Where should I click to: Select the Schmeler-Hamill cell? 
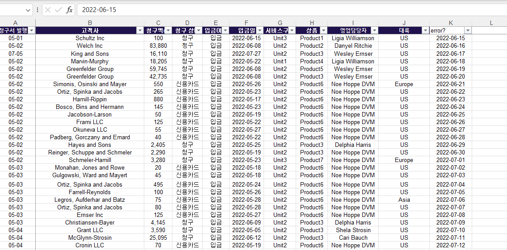point(90,160)
